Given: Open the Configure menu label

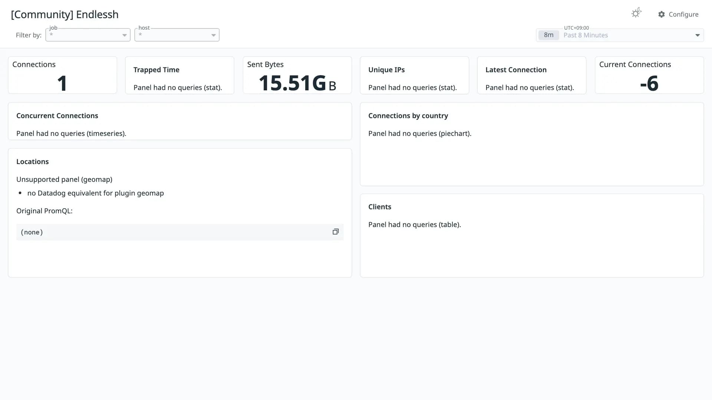Looking at the screenshot, I should 683,14.
